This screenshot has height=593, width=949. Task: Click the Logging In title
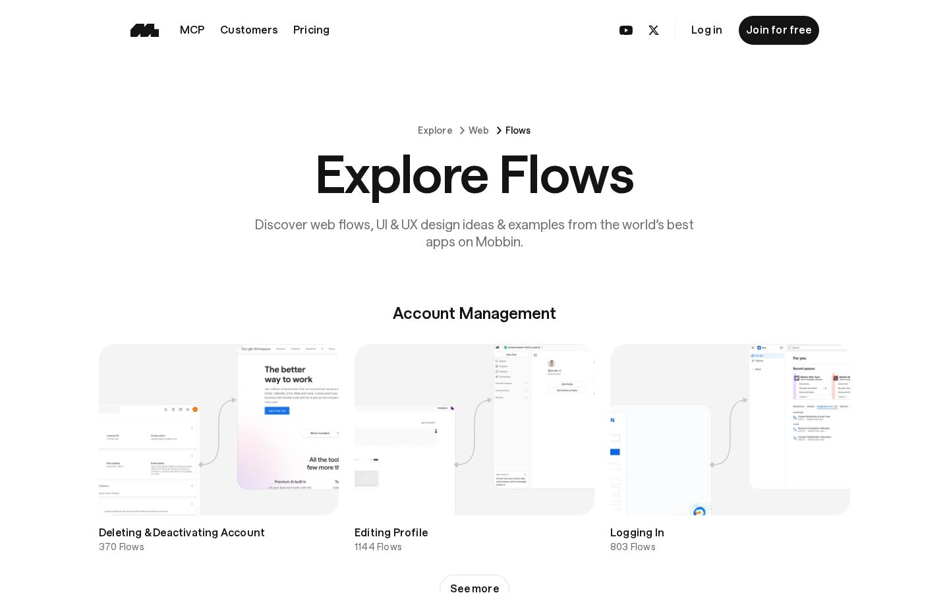click(637, 532)
